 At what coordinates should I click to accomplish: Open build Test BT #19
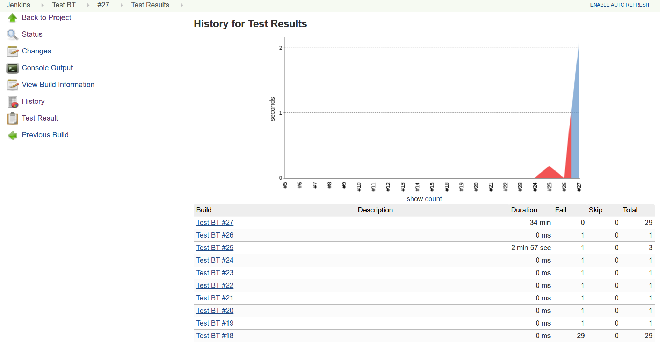point(215,323)
